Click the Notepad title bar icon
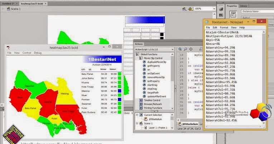 coord(207,22)
